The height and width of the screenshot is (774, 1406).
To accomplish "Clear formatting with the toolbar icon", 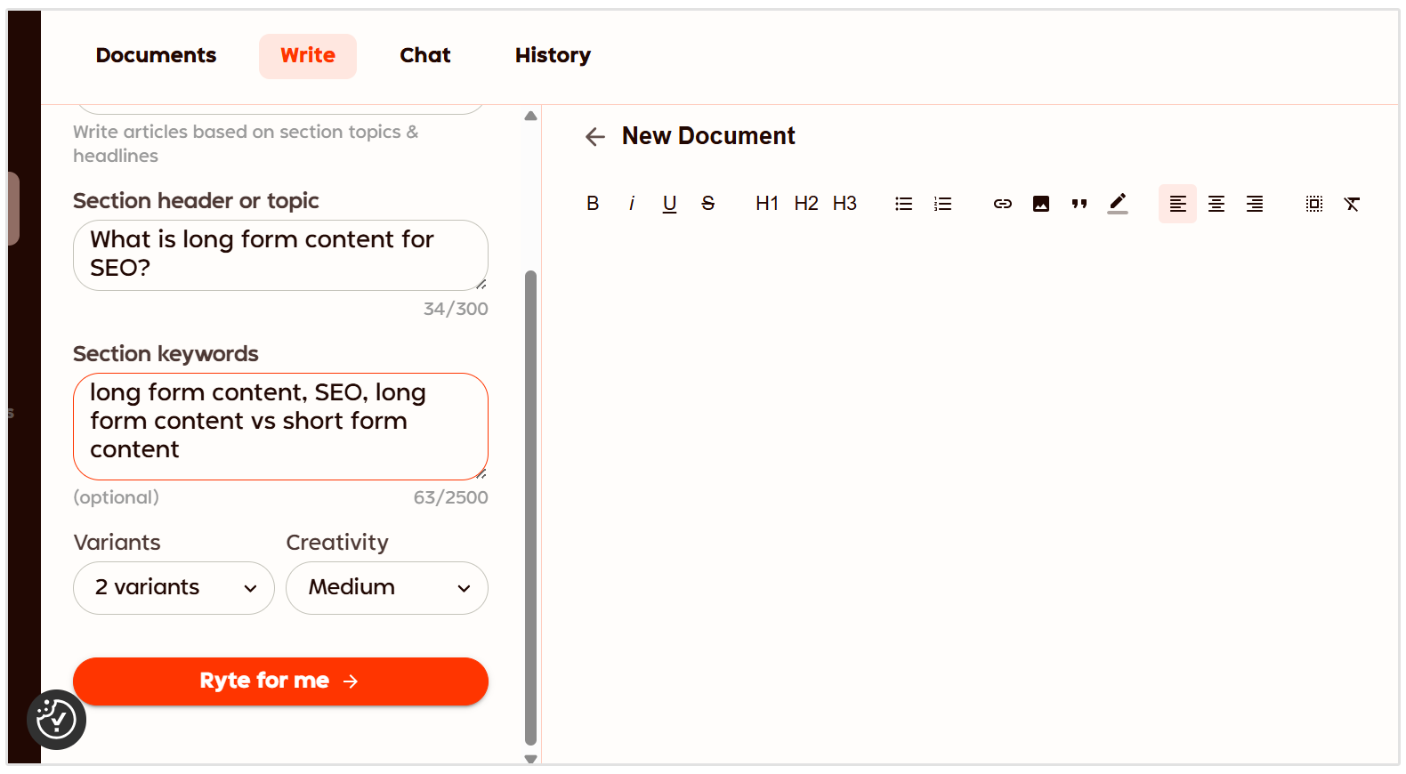I will tap(1352, 204).
